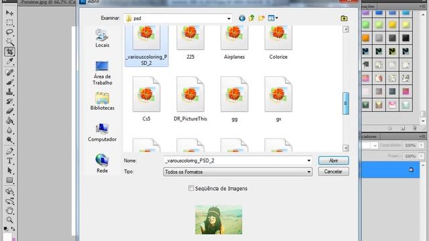Select the gg file
This screenshot has width=429, height=241.
click(x=235, y=99)
